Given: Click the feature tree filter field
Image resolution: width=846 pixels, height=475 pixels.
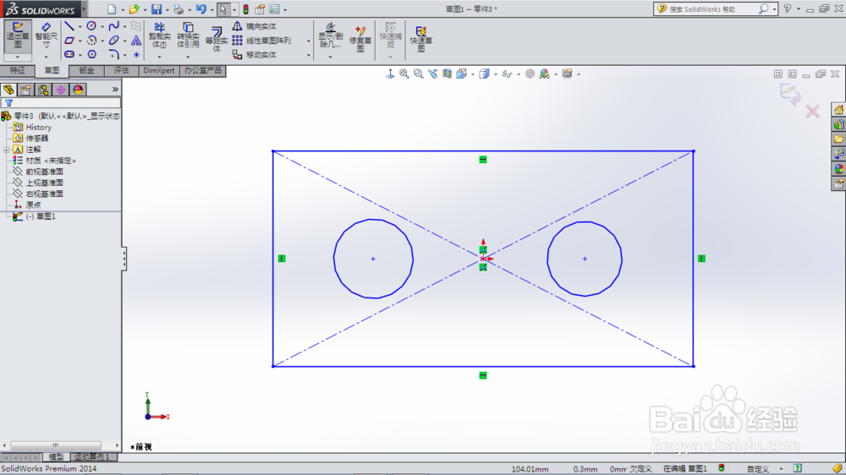Looking at the screenshot, I should click(61, 102).
